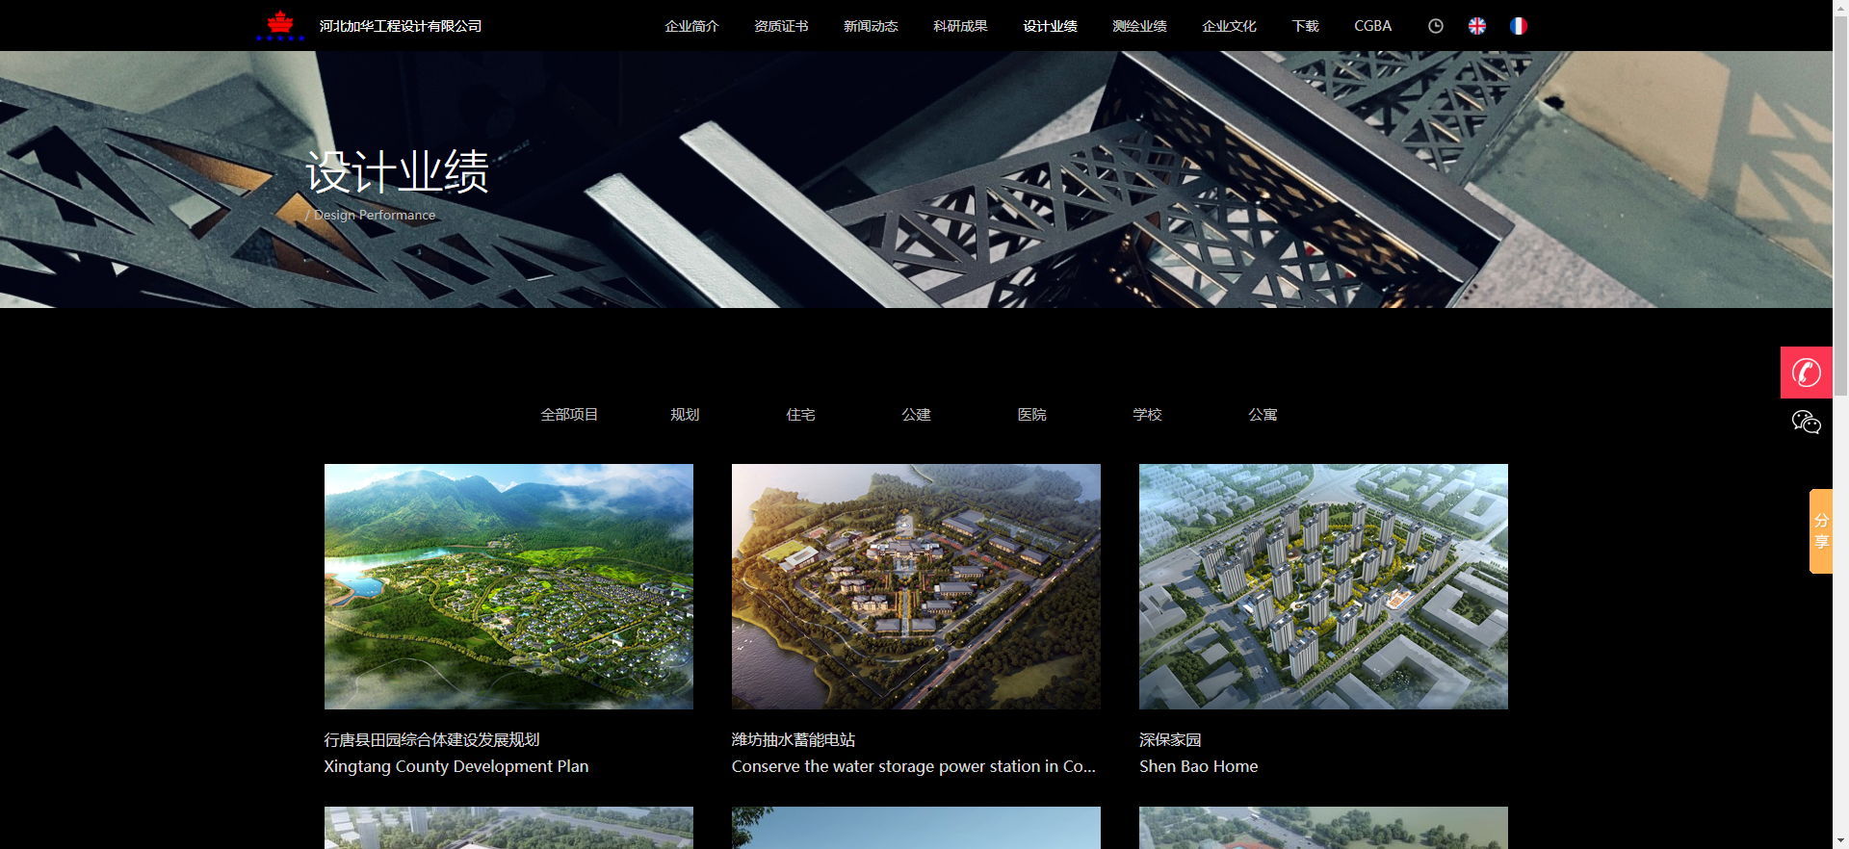The height and width of the screenshot is (849, 1849).
Task: Switch language using the UK flag icon
Action: [1476, 26]
